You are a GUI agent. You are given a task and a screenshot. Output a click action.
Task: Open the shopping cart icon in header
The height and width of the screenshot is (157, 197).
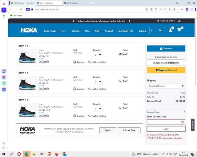179,30
